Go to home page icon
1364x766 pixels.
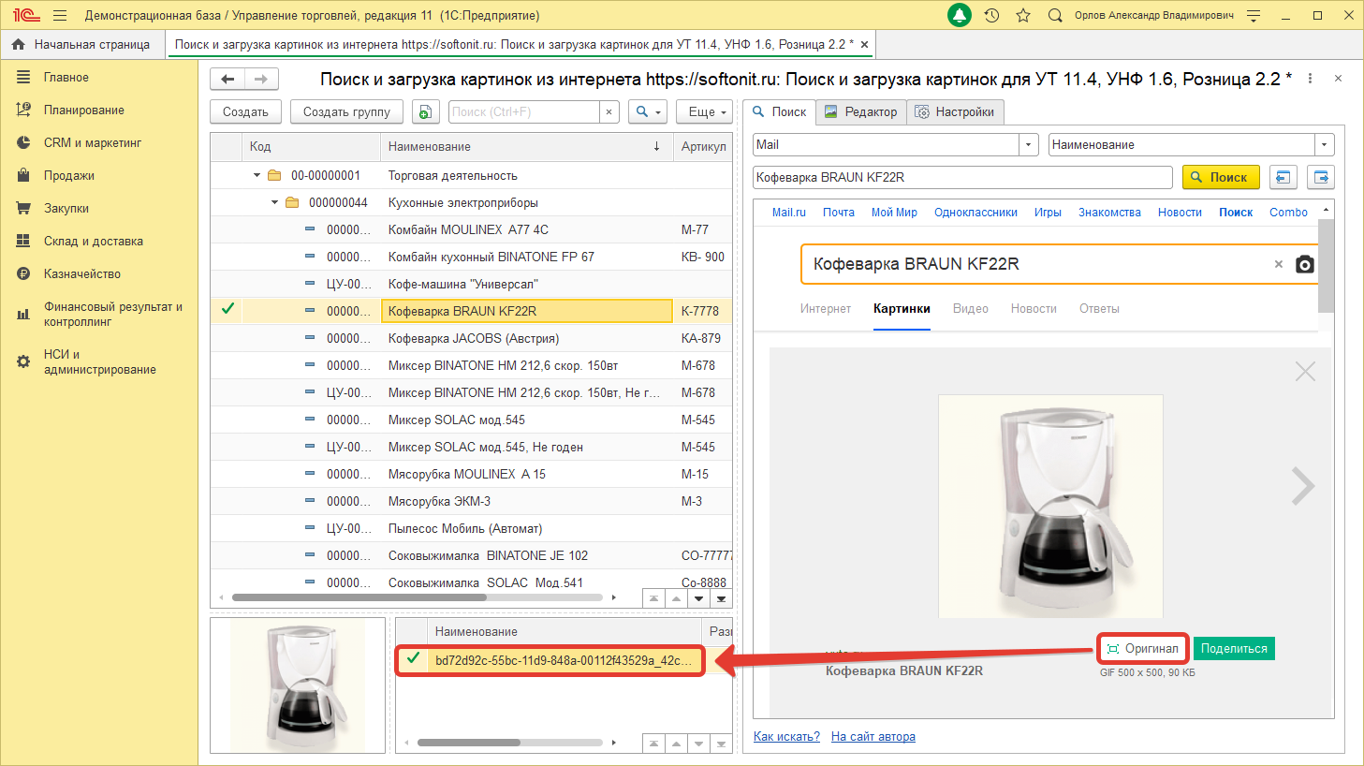pos(18,44)
